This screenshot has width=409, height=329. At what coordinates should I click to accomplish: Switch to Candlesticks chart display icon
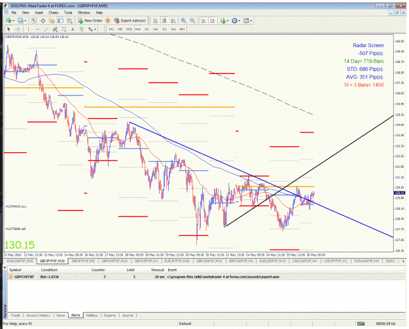(164, 20)
